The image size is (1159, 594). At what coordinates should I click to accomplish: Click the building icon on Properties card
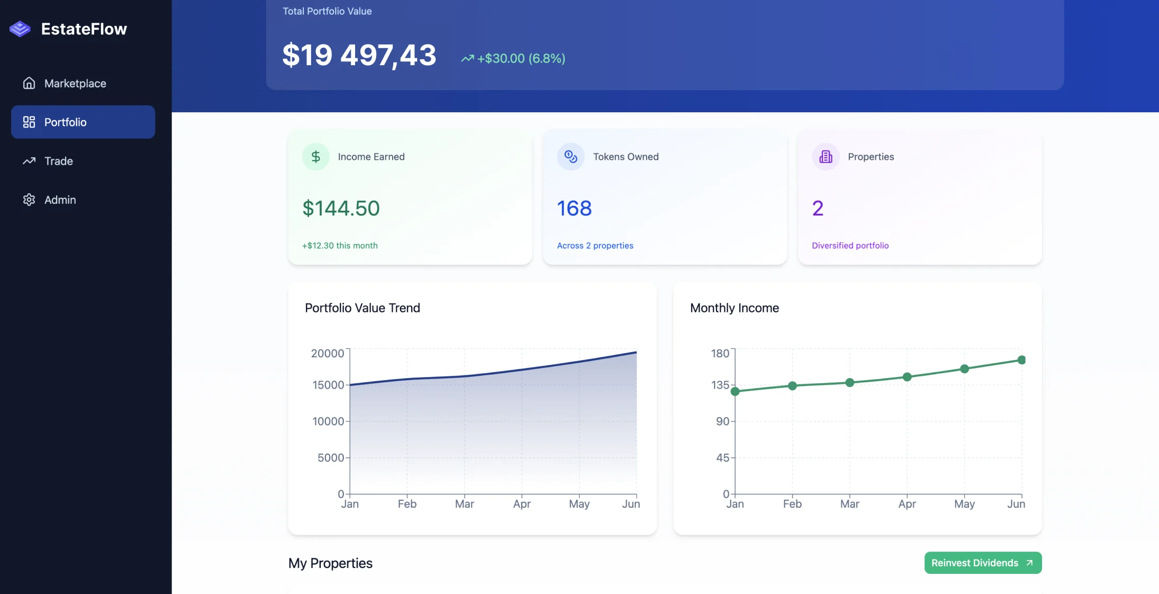point(825,156)
